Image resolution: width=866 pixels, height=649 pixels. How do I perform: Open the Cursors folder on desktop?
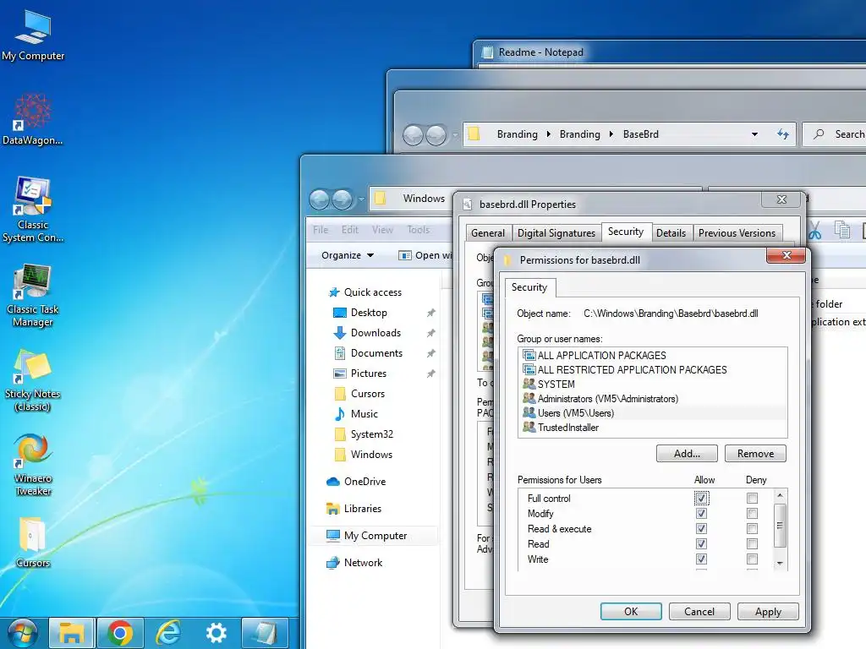pyautogui.click(x=33, y=543)
